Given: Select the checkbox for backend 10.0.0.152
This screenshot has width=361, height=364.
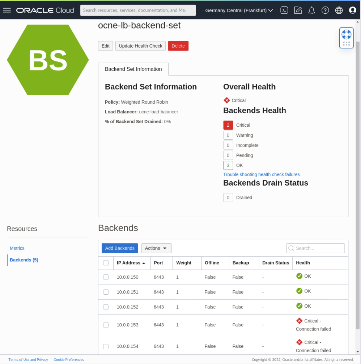Looking at the screenshot, I should 106,307.
